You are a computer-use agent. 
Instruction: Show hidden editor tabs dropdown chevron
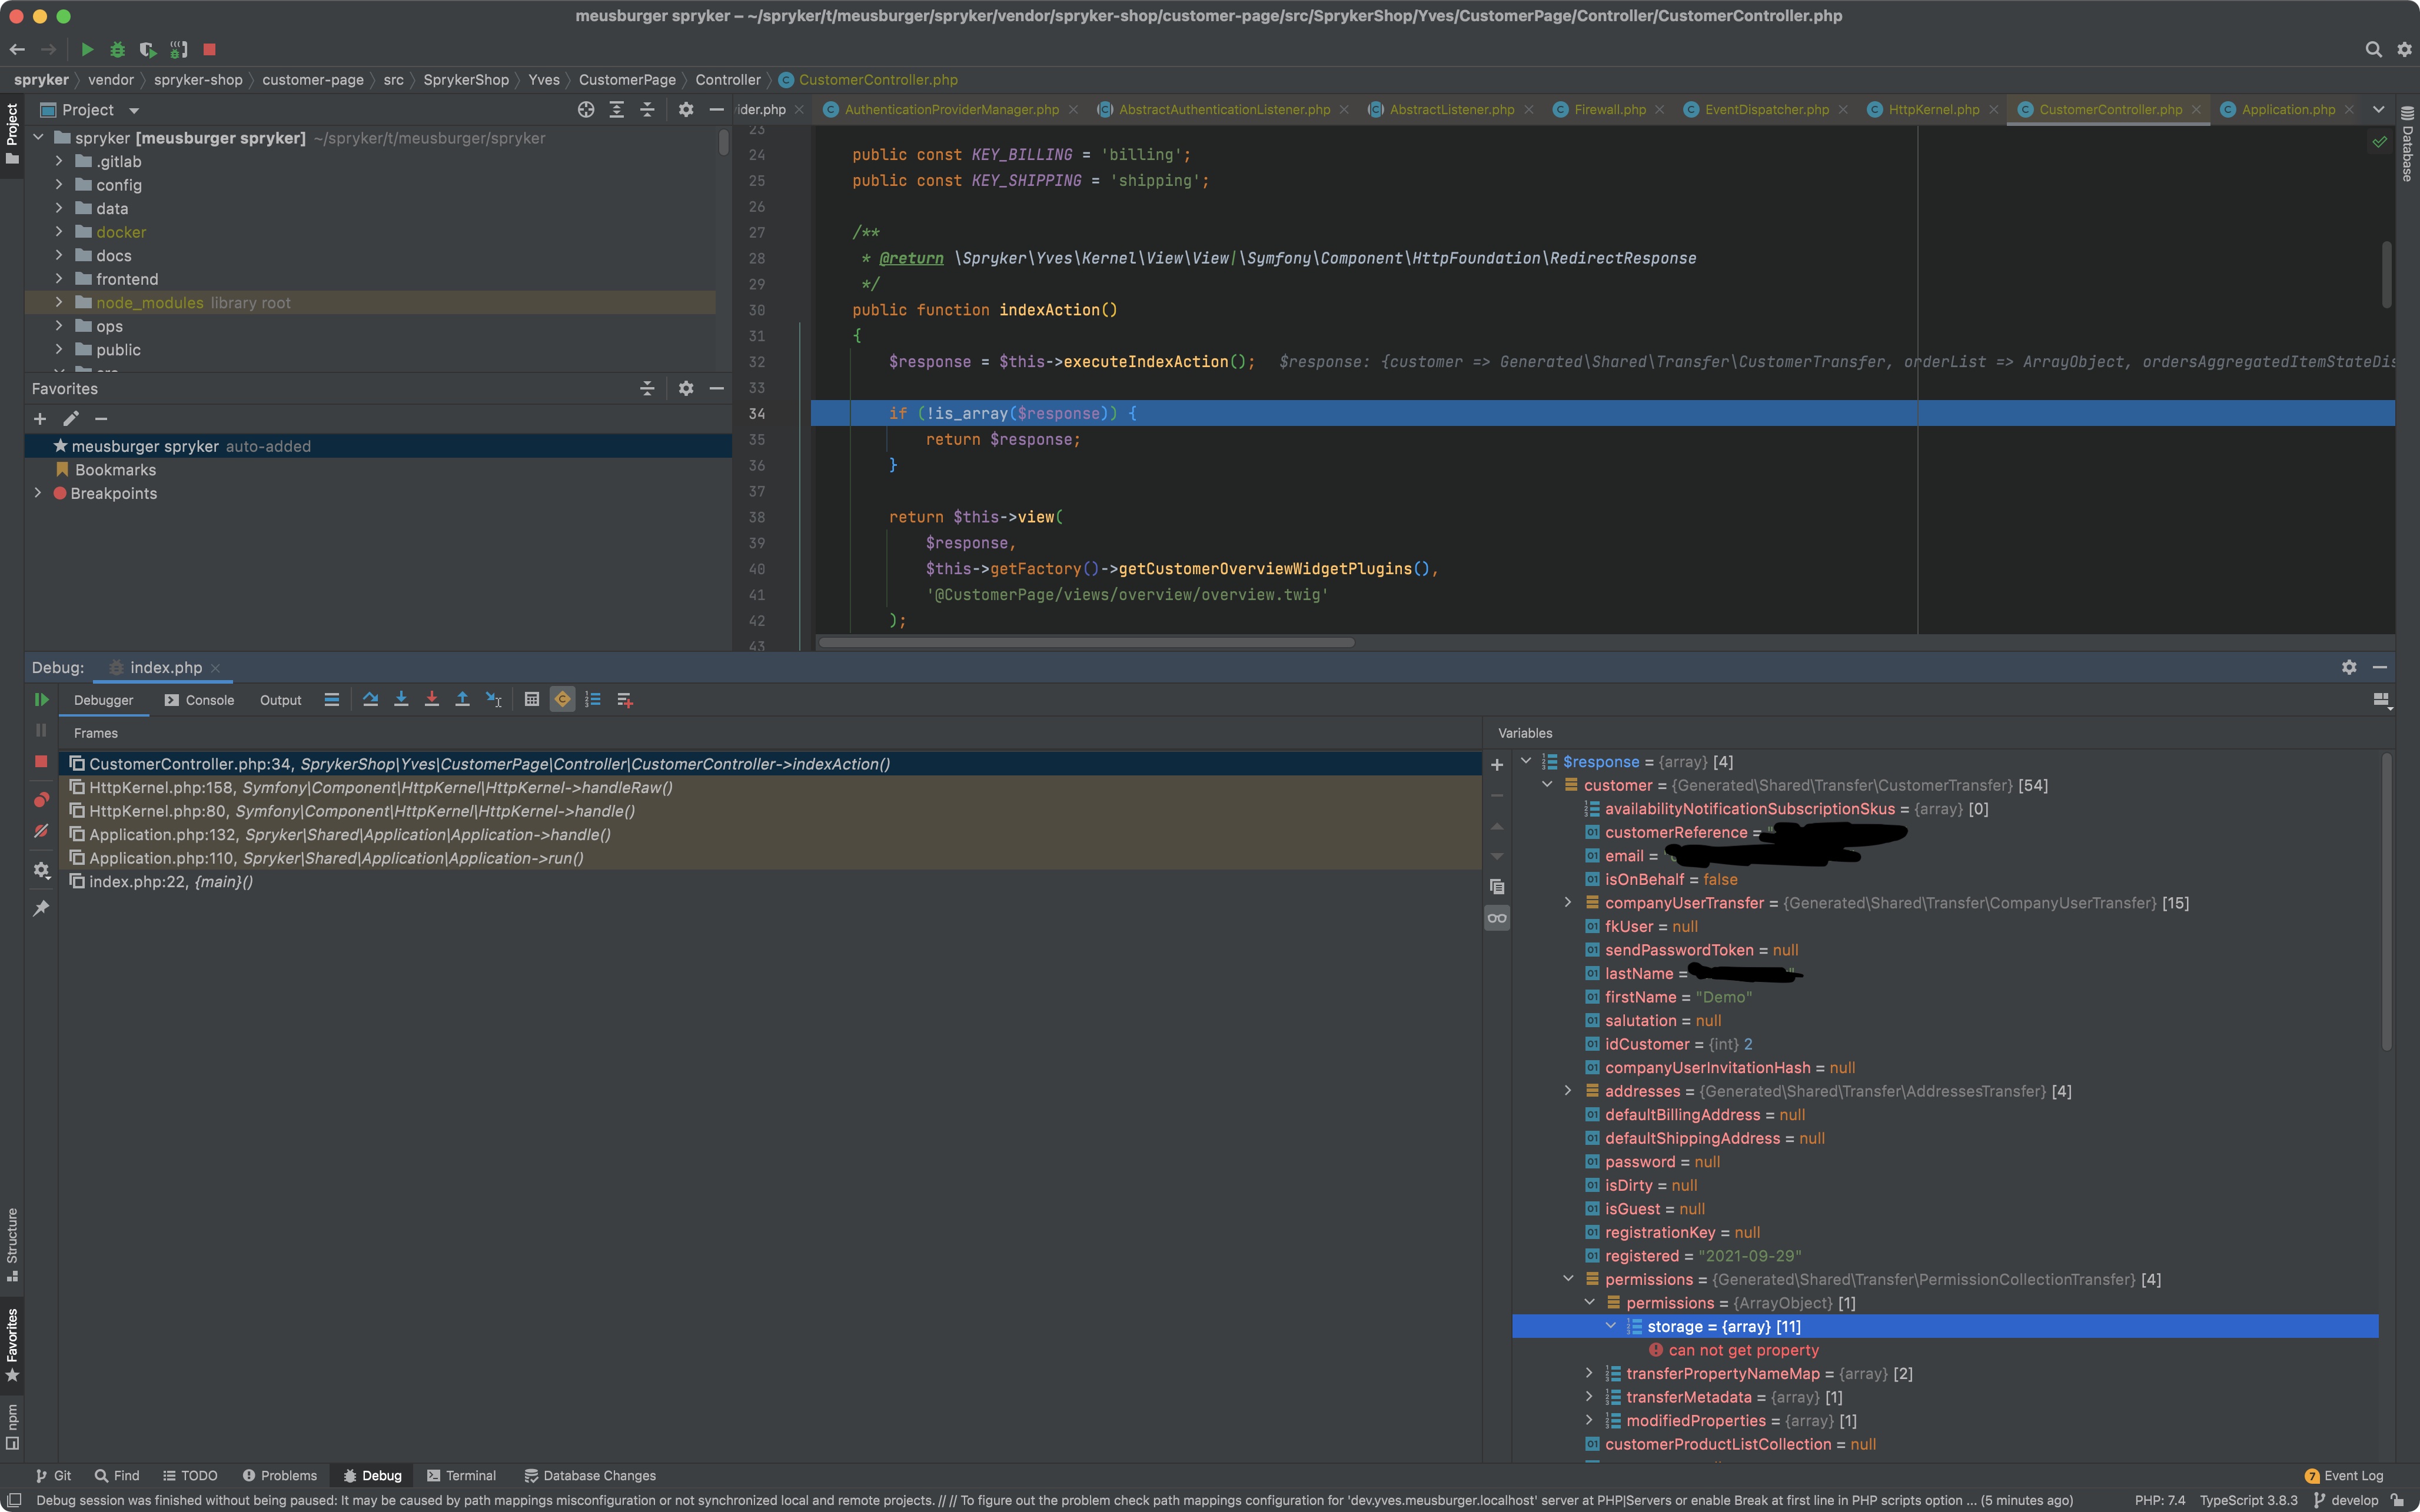click(2379, 110)
